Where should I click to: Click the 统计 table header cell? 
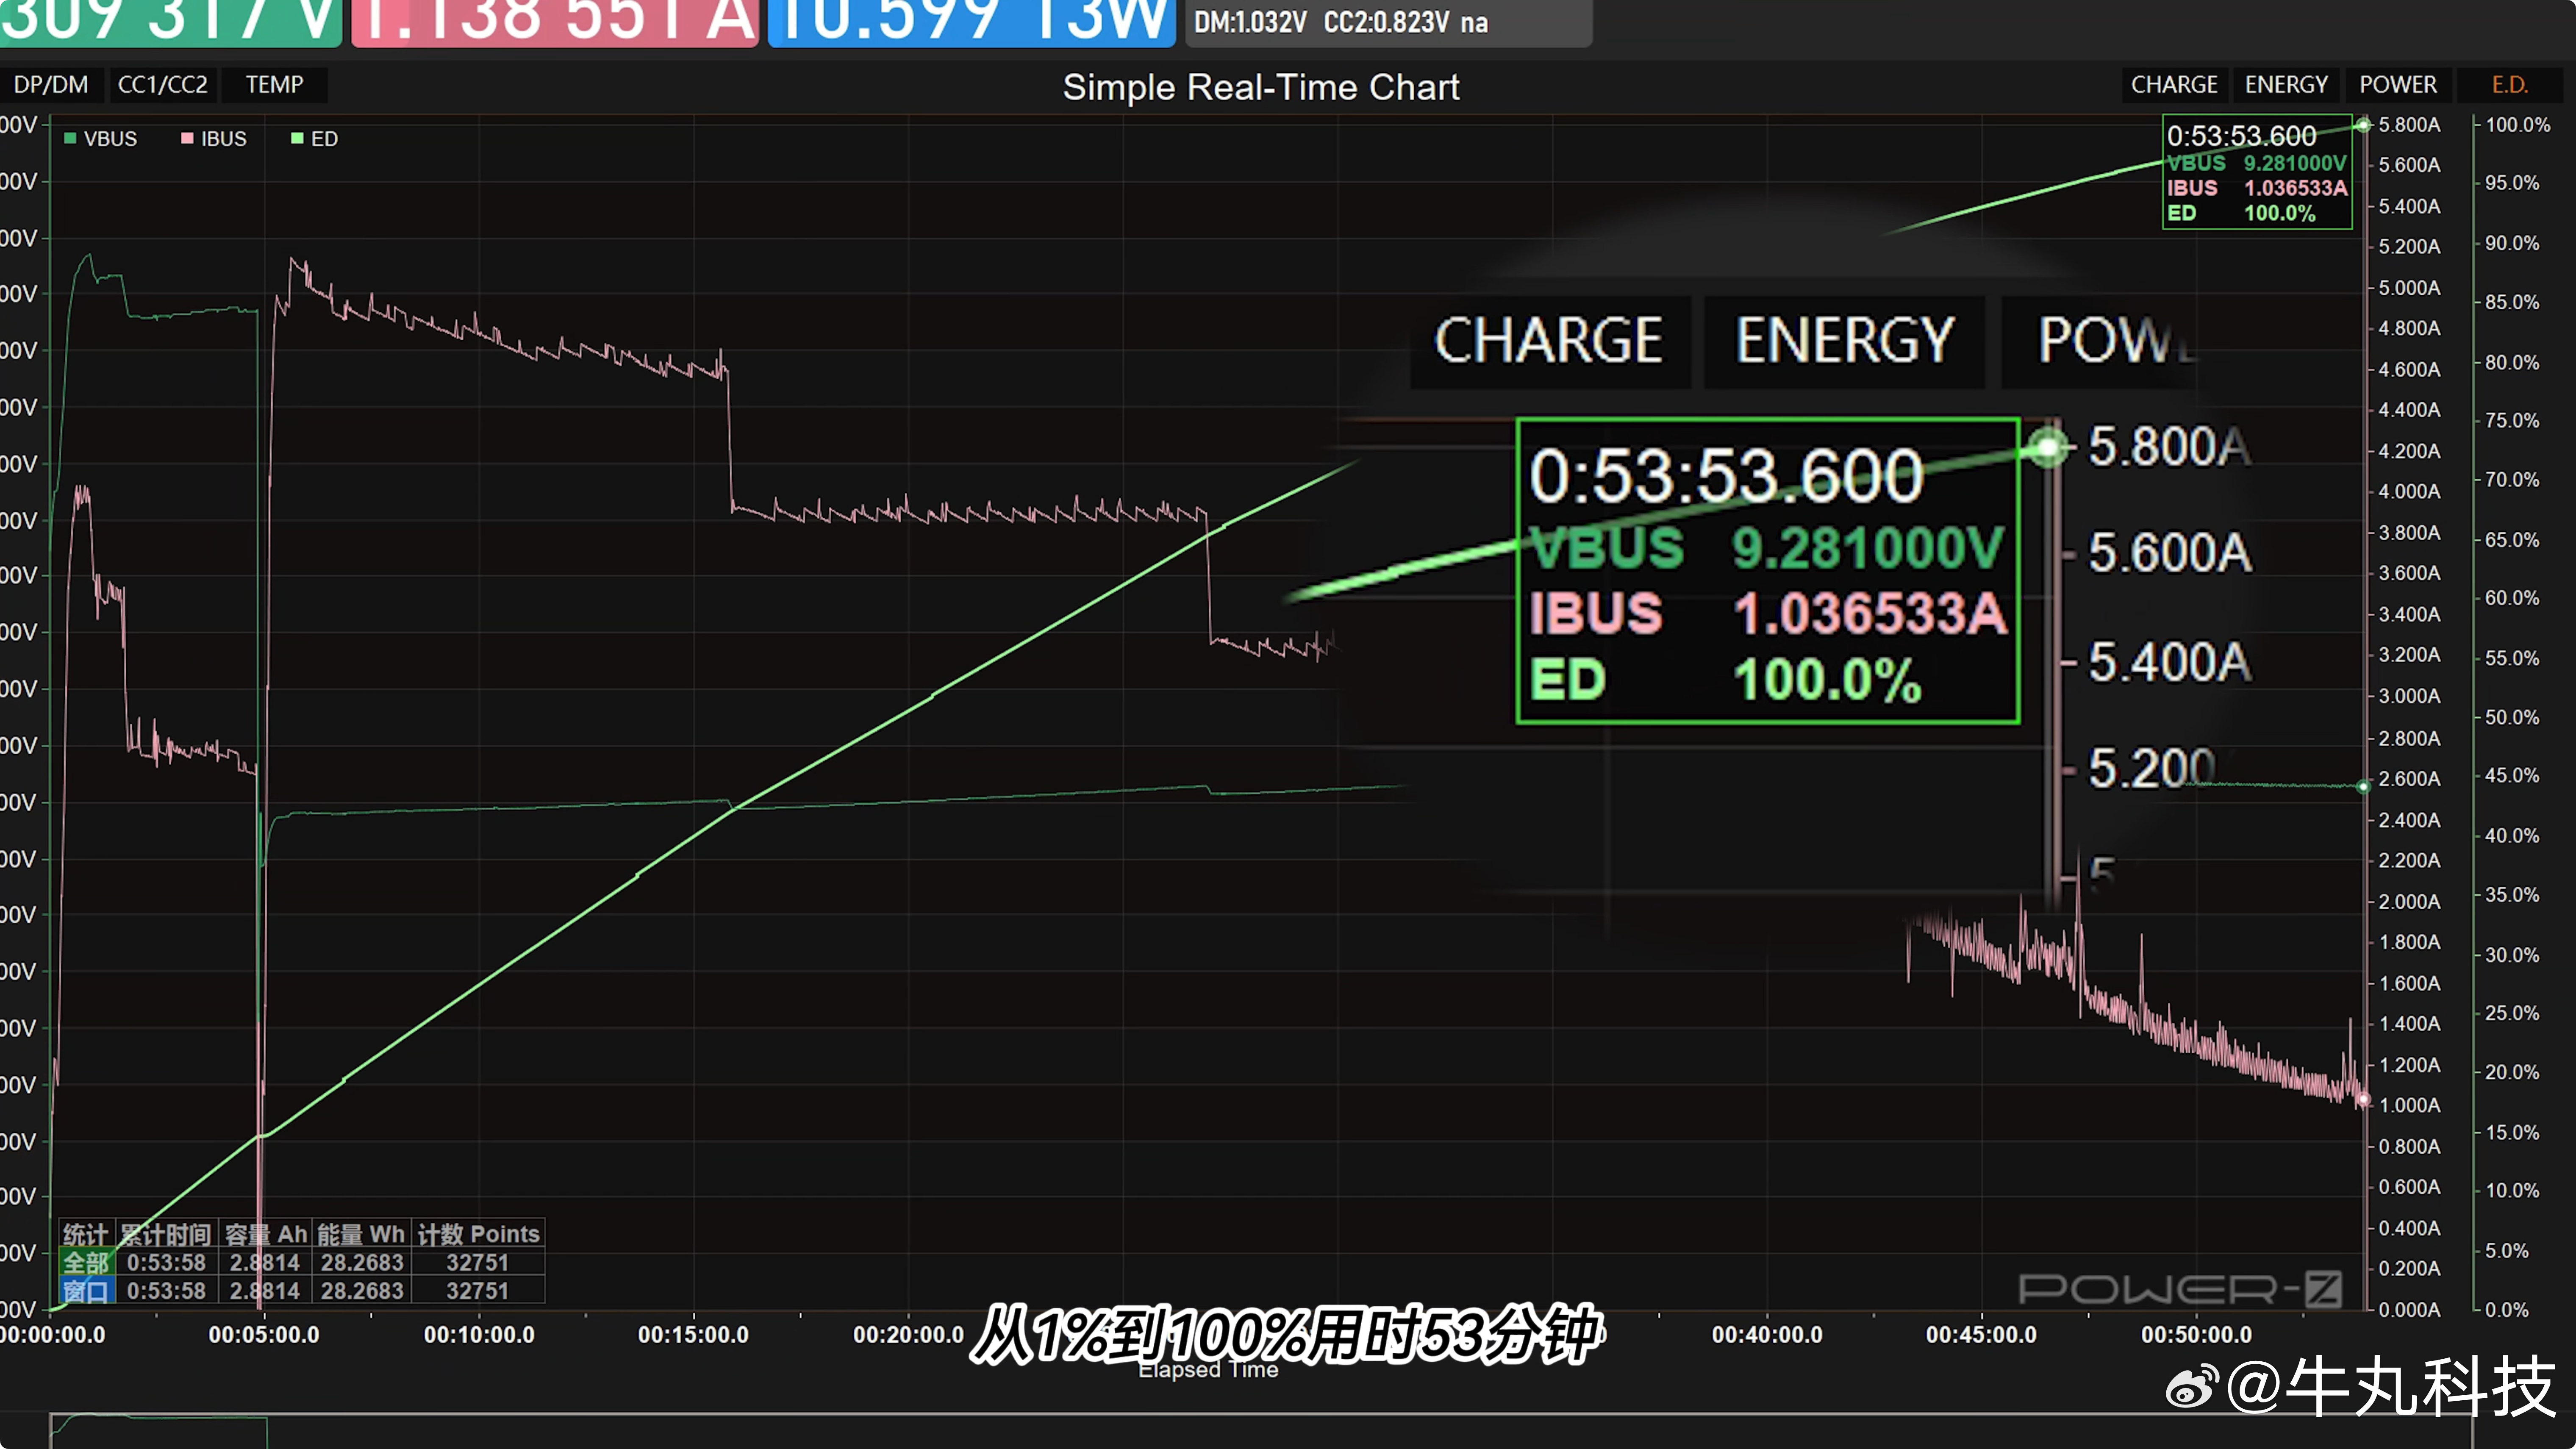click(x=86, y=1234)
